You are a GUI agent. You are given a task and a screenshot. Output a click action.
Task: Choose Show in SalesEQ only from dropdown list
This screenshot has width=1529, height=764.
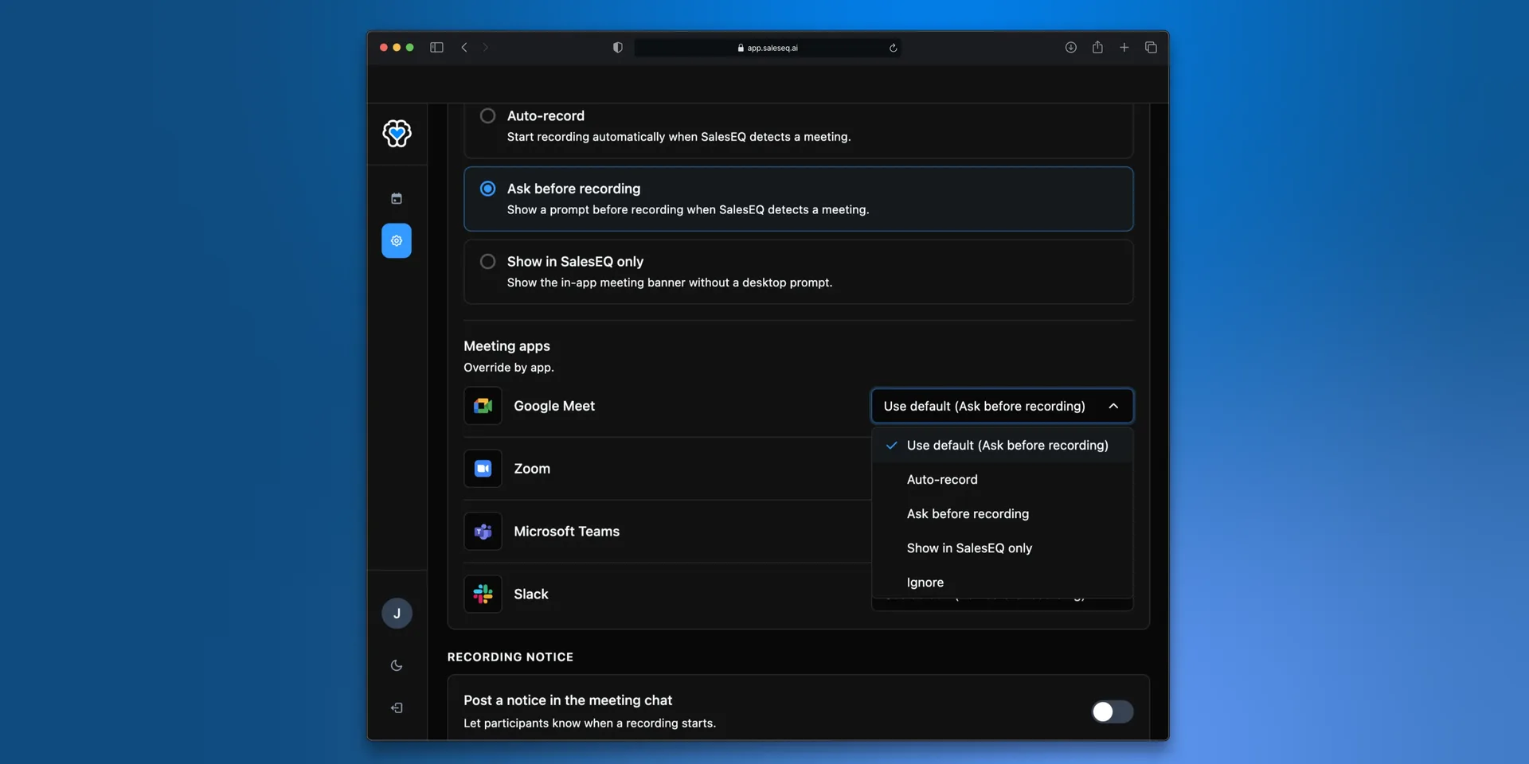[x=1002, y=548]
